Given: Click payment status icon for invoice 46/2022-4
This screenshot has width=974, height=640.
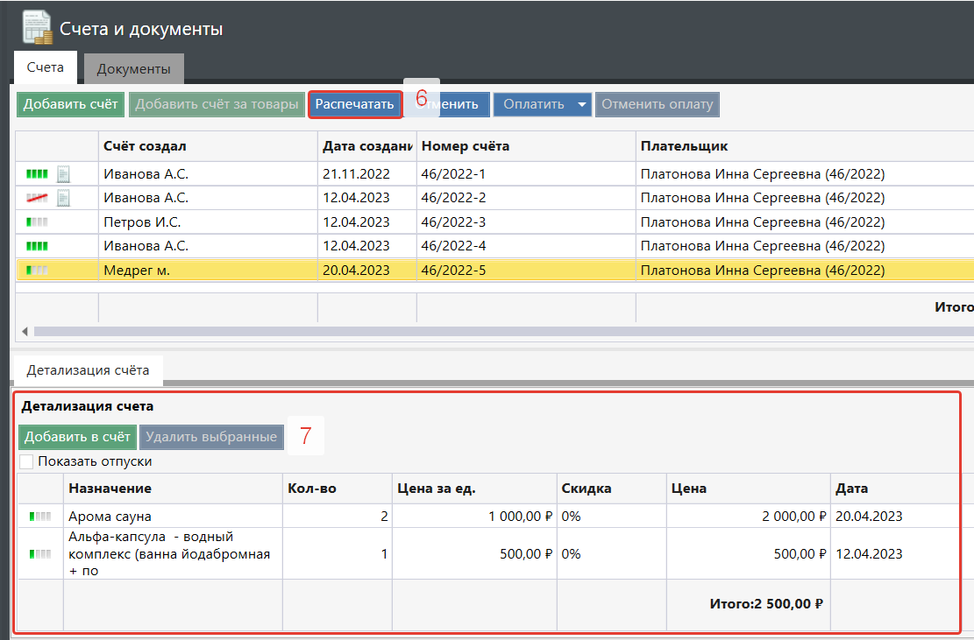Looking at the screenshot, I should click(x=37, y=246).
